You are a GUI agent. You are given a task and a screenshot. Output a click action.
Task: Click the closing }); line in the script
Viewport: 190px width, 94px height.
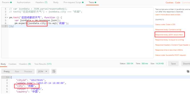pyautogui.click(x=11, y=26)
